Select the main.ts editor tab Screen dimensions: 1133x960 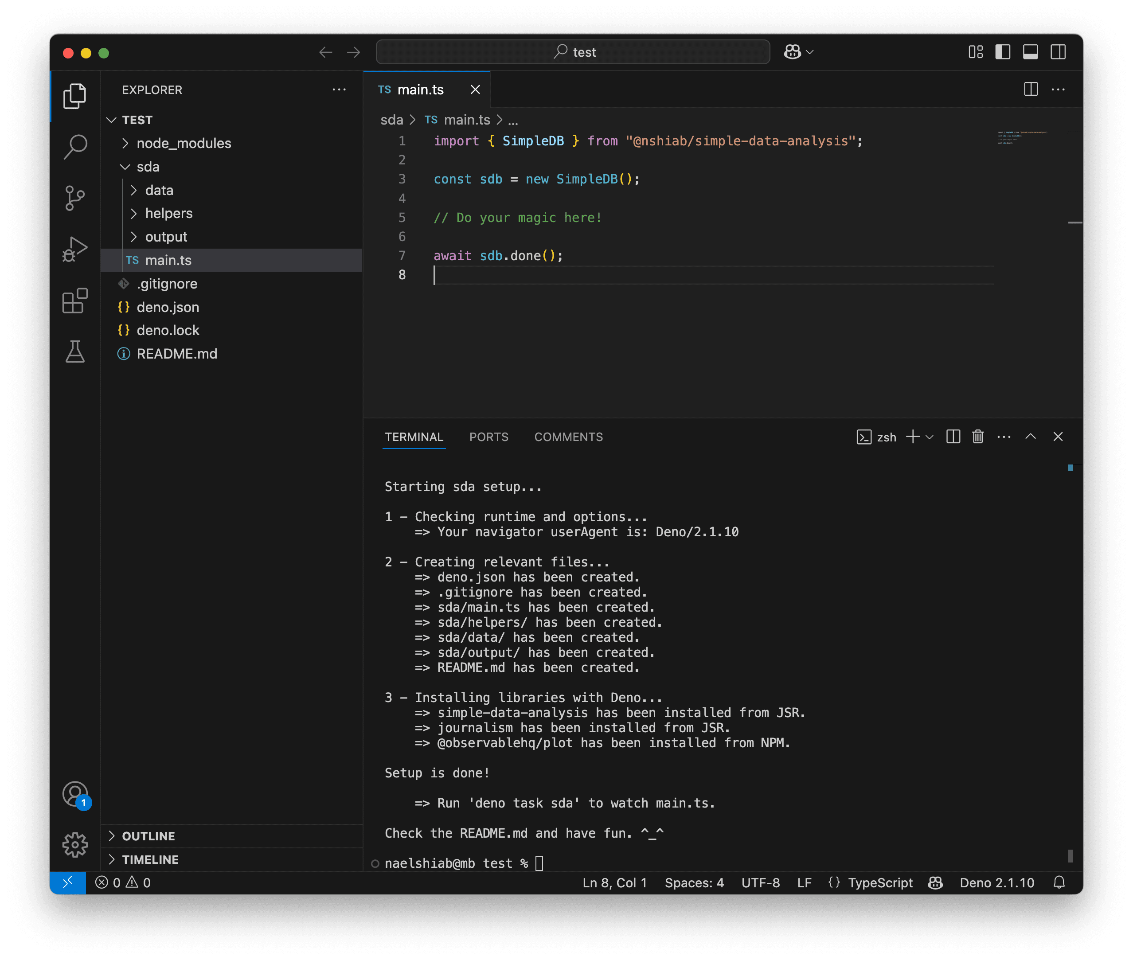[426, 90]
